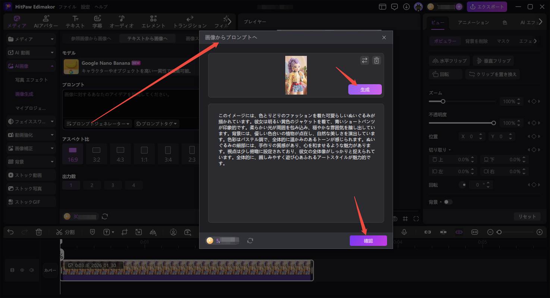Viewport: 550px width, 298px height.
Task: Open the プロンプトジェネレーター dropdown
Action: (x=97, y=123)
